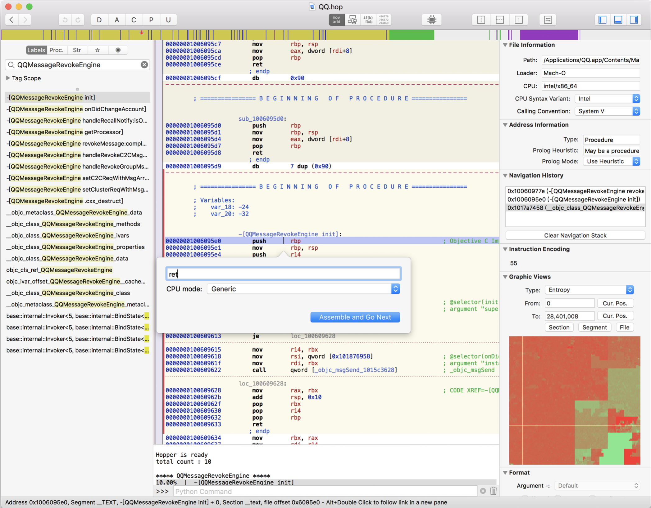Mark as Code with the C button

[x=134, y=20]
